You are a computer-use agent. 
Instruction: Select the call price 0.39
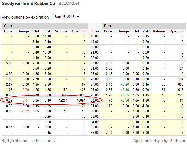[9, 100]
